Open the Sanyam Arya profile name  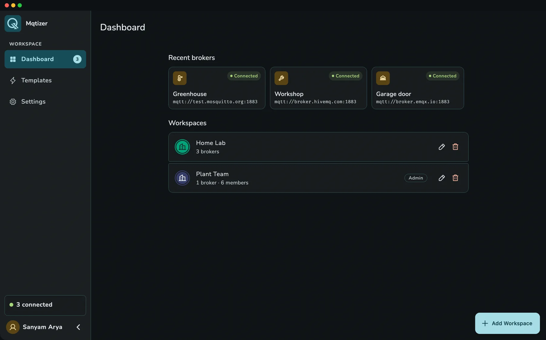[42, 327]
